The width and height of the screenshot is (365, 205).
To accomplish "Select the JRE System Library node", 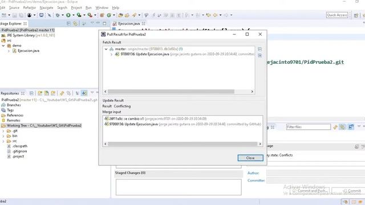I will (28, 35).
